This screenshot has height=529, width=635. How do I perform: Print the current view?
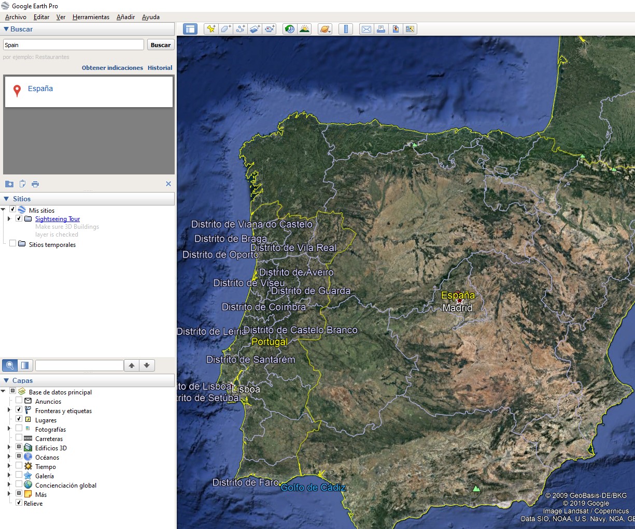point(381,29)
